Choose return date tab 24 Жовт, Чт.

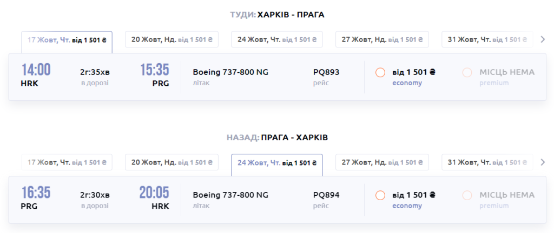[277, 162]
